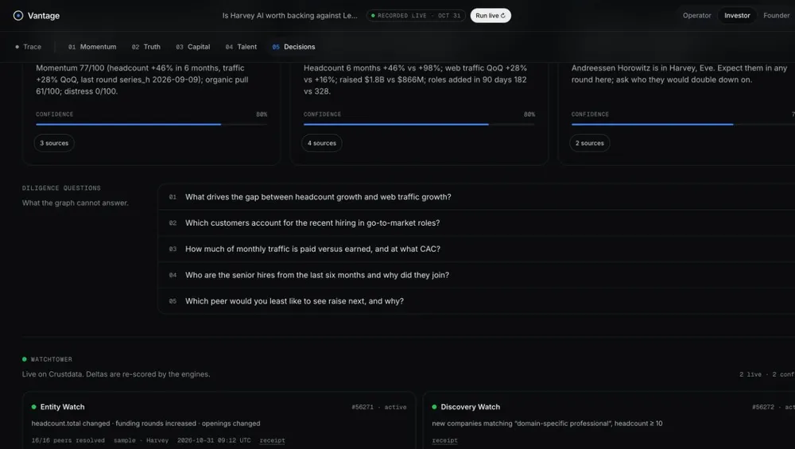
Task: Click the Diligence Questions heading
Action: [61, 188]
